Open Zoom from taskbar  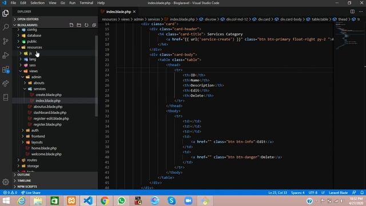tap(188, 201)
